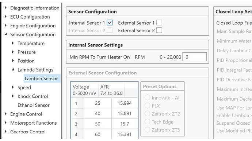Select the Tech Edge preset

coord(148,122)
